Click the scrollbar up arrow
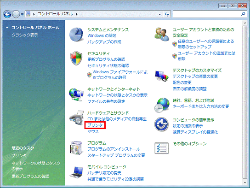Screen dimensions: 250x188 tap(245, 23)
